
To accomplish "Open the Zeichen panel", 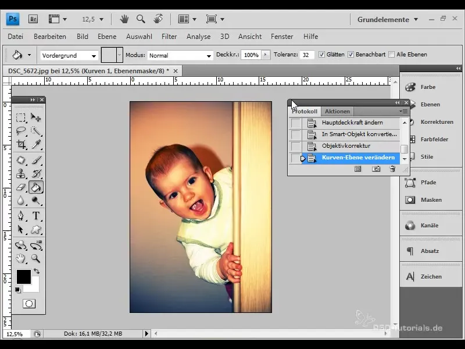I will tap(431, 277).
